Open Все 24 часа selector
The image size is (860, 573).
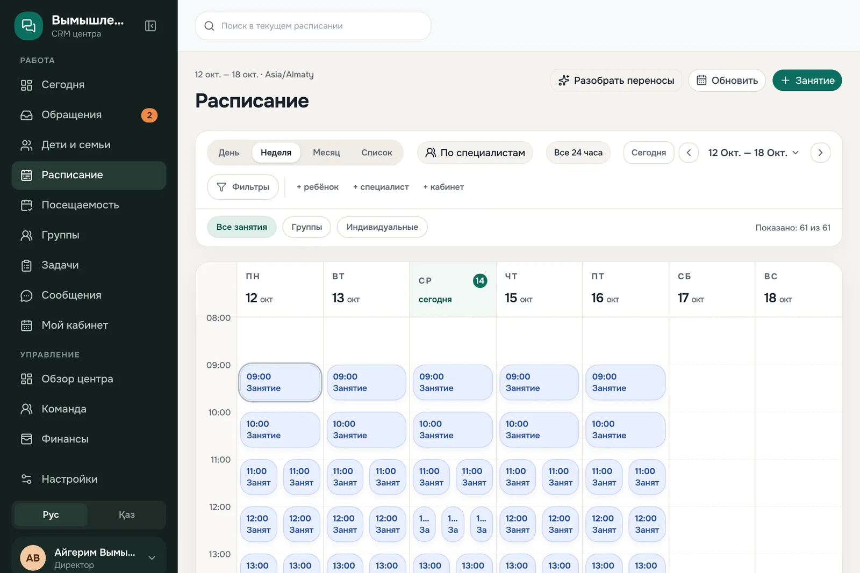(x=578, y=153)
